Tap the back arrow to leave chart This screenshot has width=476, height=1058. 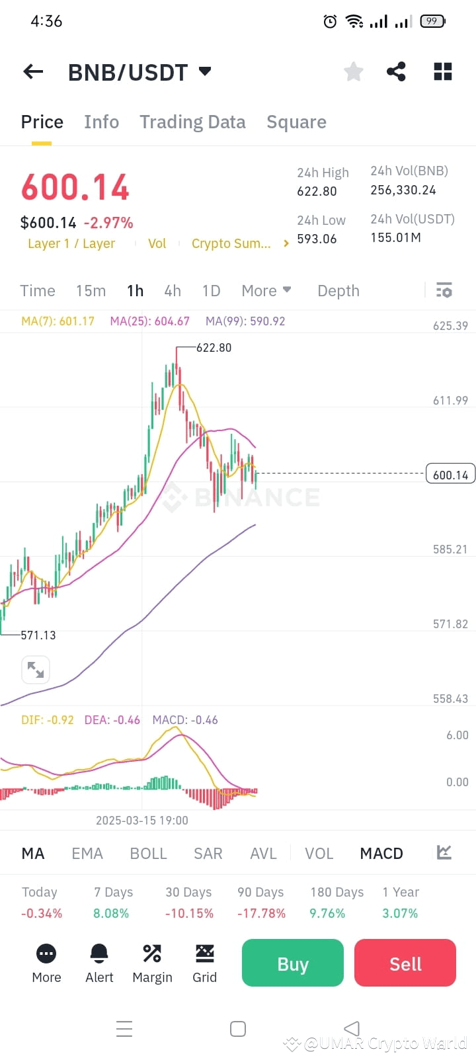click(33, 71)
